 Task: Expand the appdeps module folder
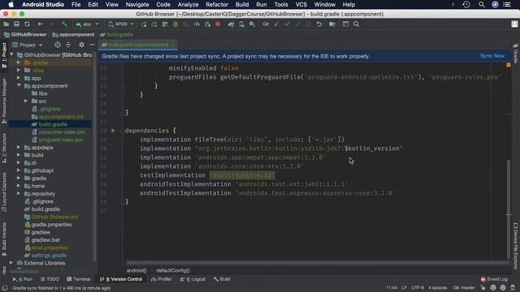19,148
